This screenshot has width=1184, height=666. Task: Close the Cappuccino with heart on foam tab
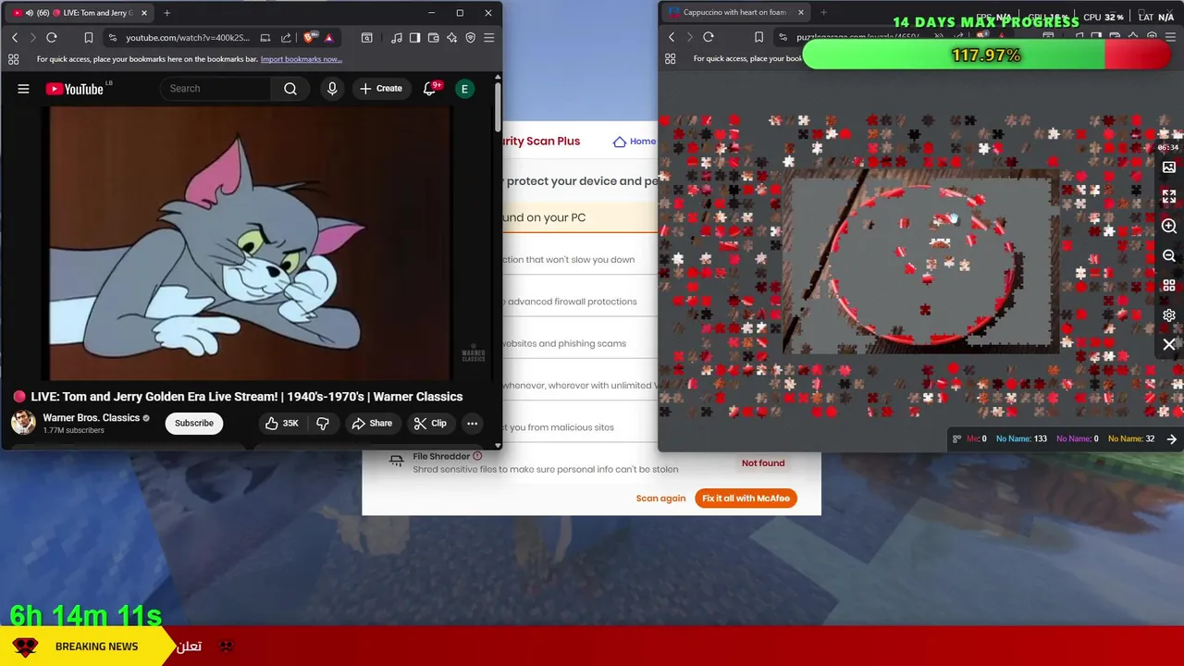pyautogui.click(x=801, y=13)
